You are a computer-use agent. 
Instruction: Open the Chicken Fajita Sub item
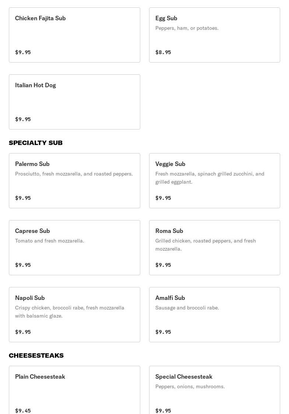74,35
